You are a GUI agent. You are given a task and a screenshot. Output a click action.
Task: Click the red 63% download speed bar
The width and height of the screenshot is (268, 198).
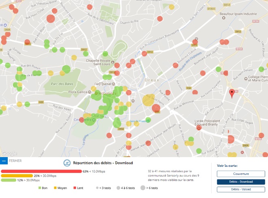(x=41, y=171)
